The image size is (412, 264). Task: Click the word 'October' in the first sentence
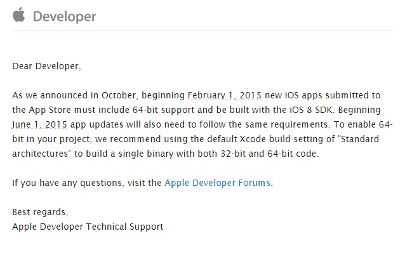point(119,95)
